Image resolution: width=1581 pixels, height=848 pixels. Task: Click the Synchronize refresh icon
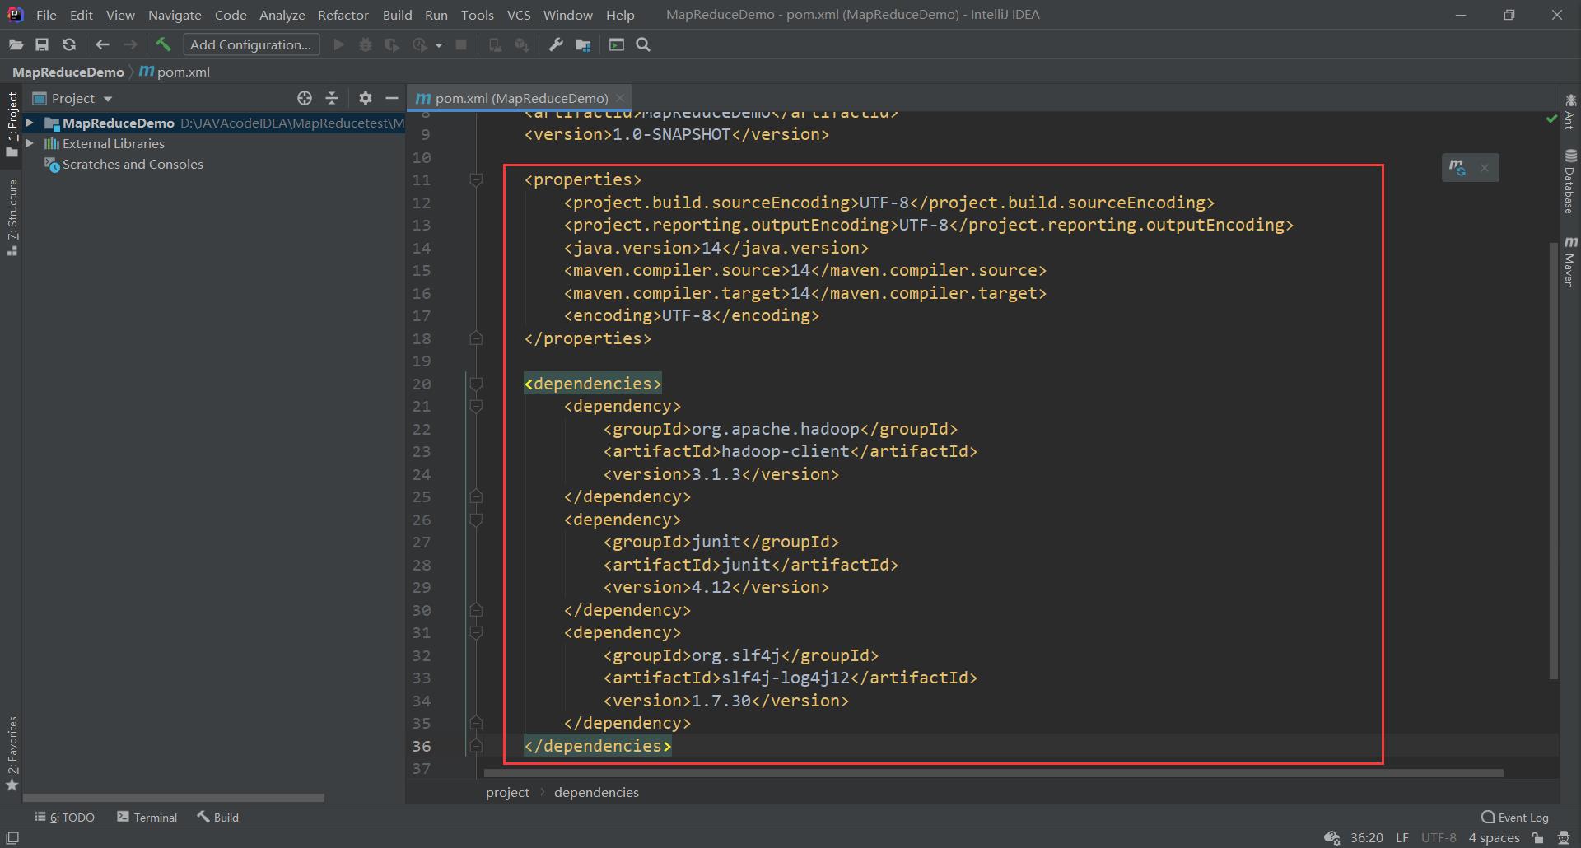pyautogui.click(x=69, y=45)
